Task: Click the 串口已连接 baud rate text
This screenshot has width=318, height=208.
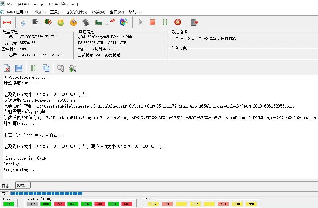Action: pos(99,49)
